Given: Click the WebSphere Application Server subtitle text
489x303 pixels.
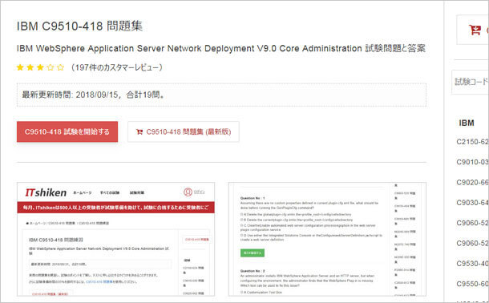Looking at the screenshot, I should coord(220,48).
